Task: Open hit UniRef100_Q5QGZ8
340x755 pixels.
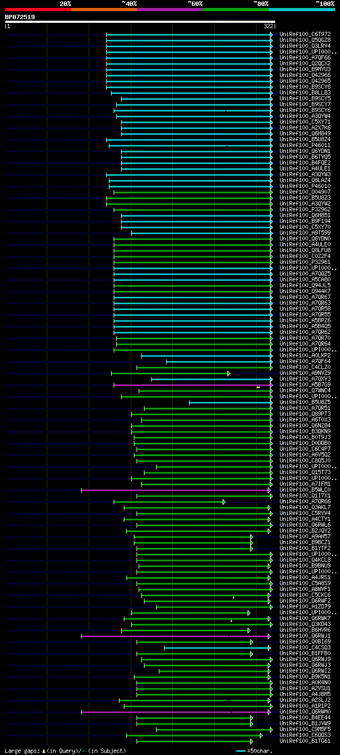Action: 305,40
